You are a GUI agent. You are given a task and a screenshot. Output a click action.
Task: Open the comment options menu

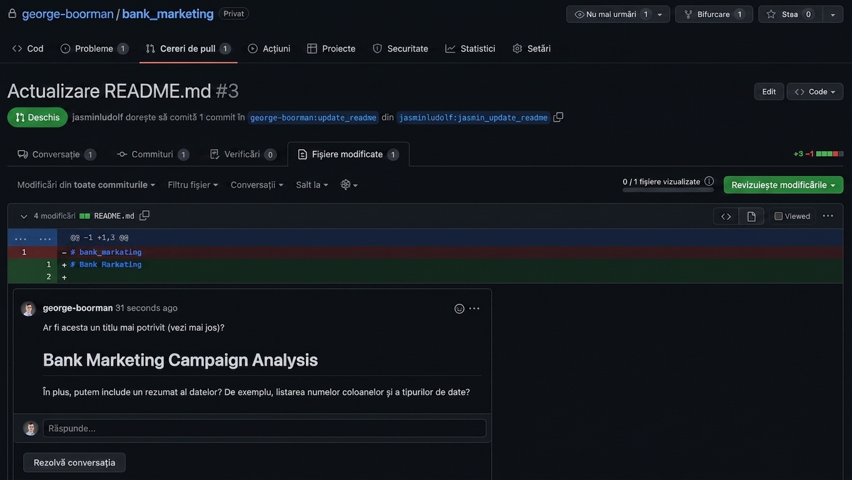[474, 309]
